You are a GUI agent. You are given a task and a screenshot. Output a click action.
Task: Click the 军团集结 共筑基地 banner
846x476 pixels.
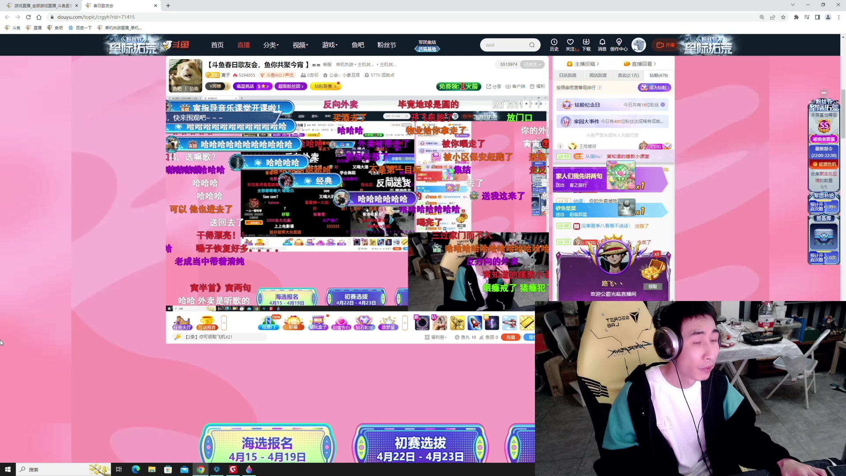point(427,45)
